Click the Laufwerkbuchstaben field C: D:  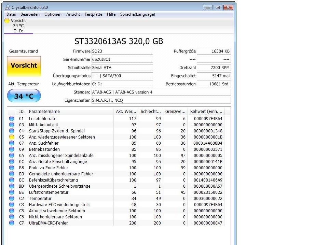click(122, 84)
